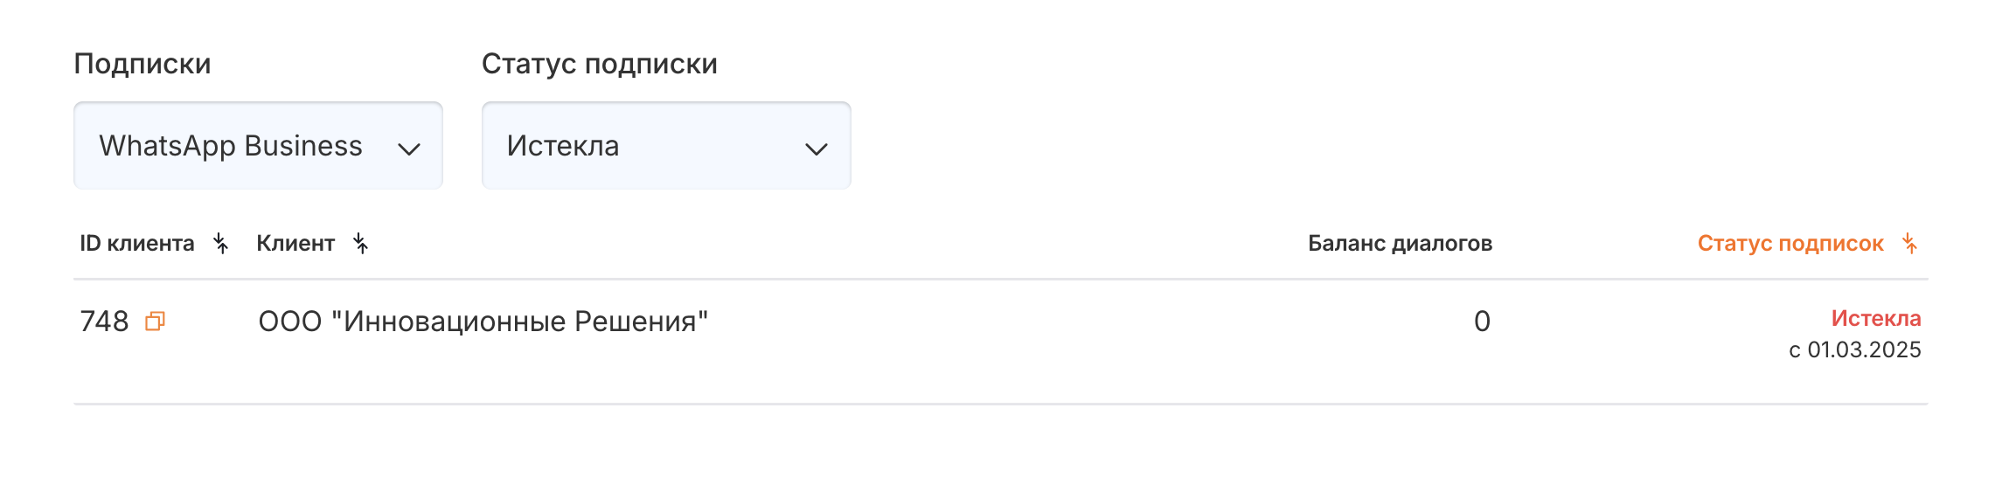Click the orange sort arrows beside Статус подписок
The height and width of the screenshot is (498, 2002).
1909,244
